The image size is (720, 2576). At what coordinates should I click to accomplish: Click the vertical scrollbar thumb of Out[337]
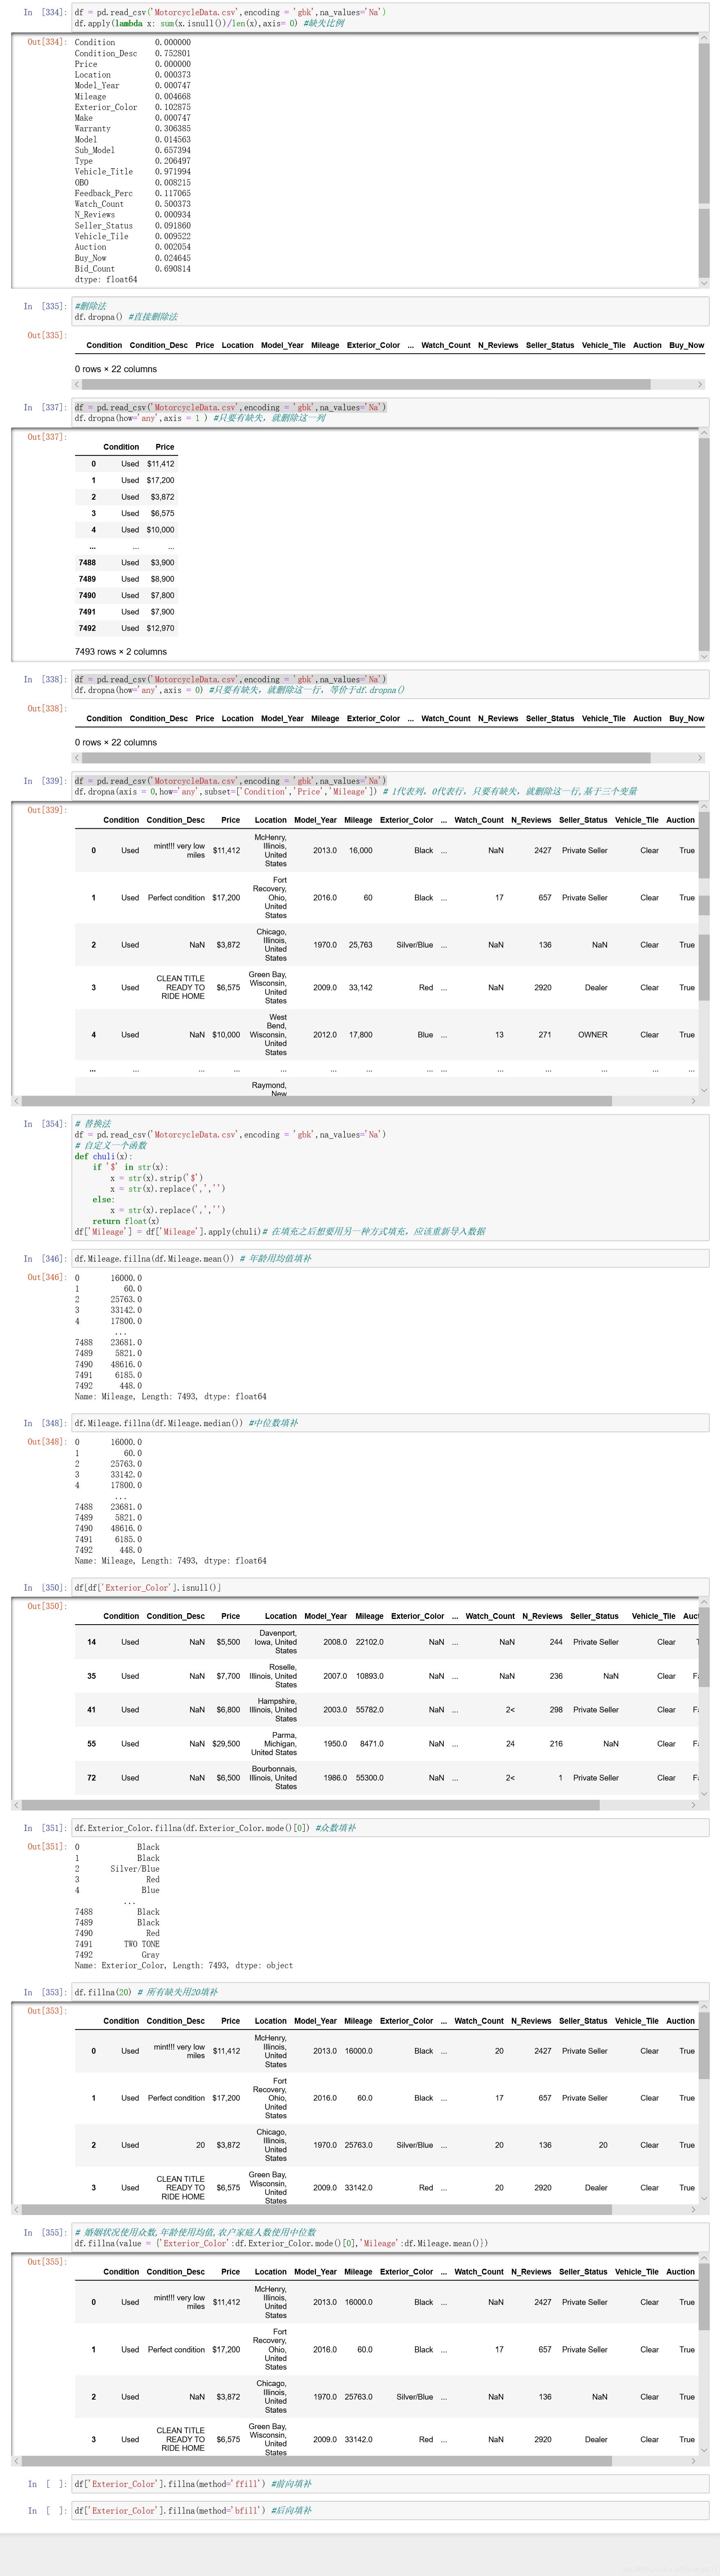pos(704,544)
